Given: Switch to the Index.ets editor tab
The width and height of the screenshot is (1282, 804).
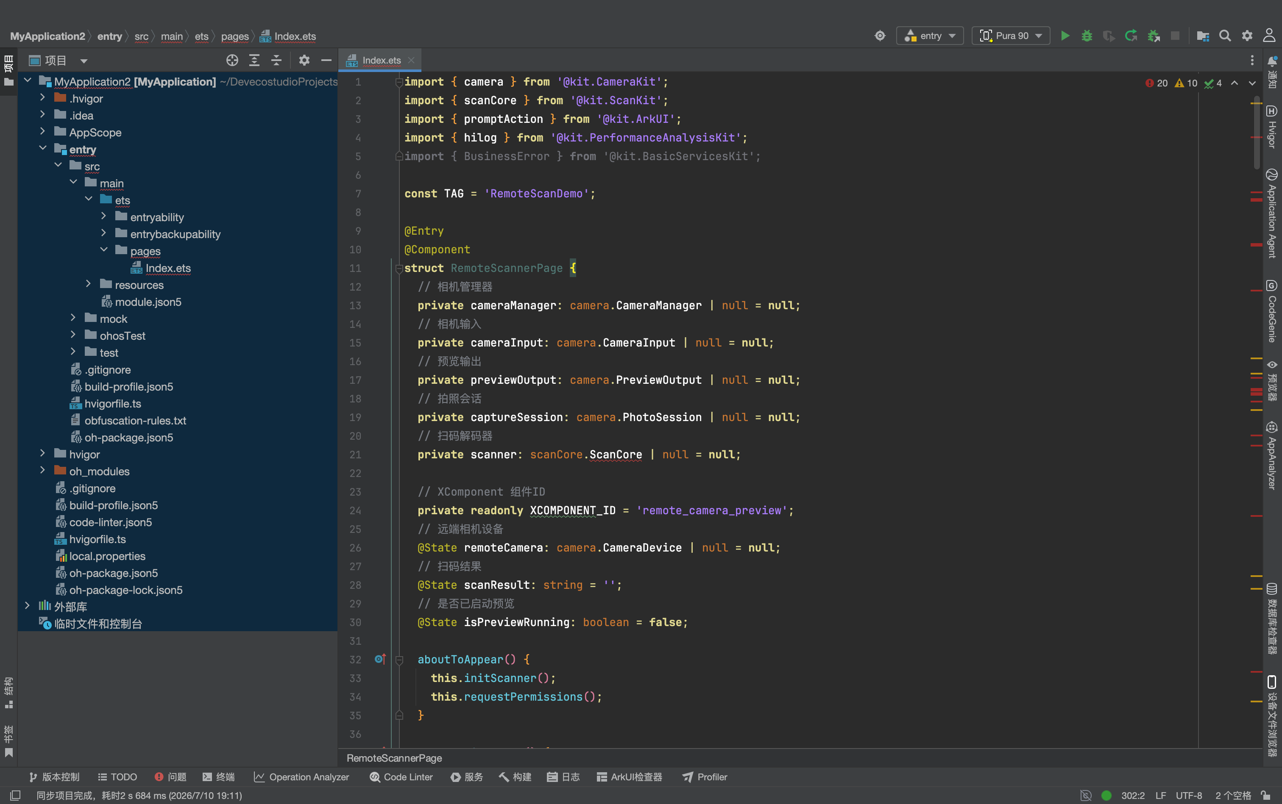Looking at the screenshot, I should tap(380, 61).
